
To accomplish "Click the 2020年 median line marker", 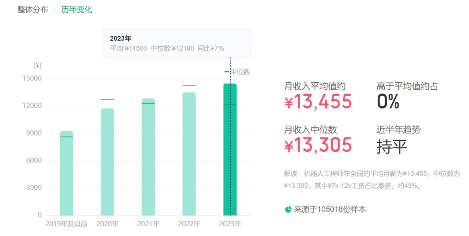I will [107, 99].
